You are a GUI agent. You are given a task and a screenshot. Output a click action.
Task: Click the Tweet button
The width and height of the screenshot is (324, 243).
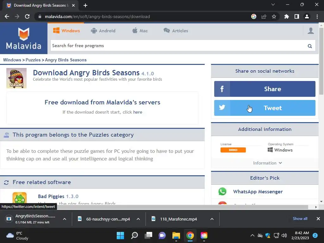tap(265, 108)
